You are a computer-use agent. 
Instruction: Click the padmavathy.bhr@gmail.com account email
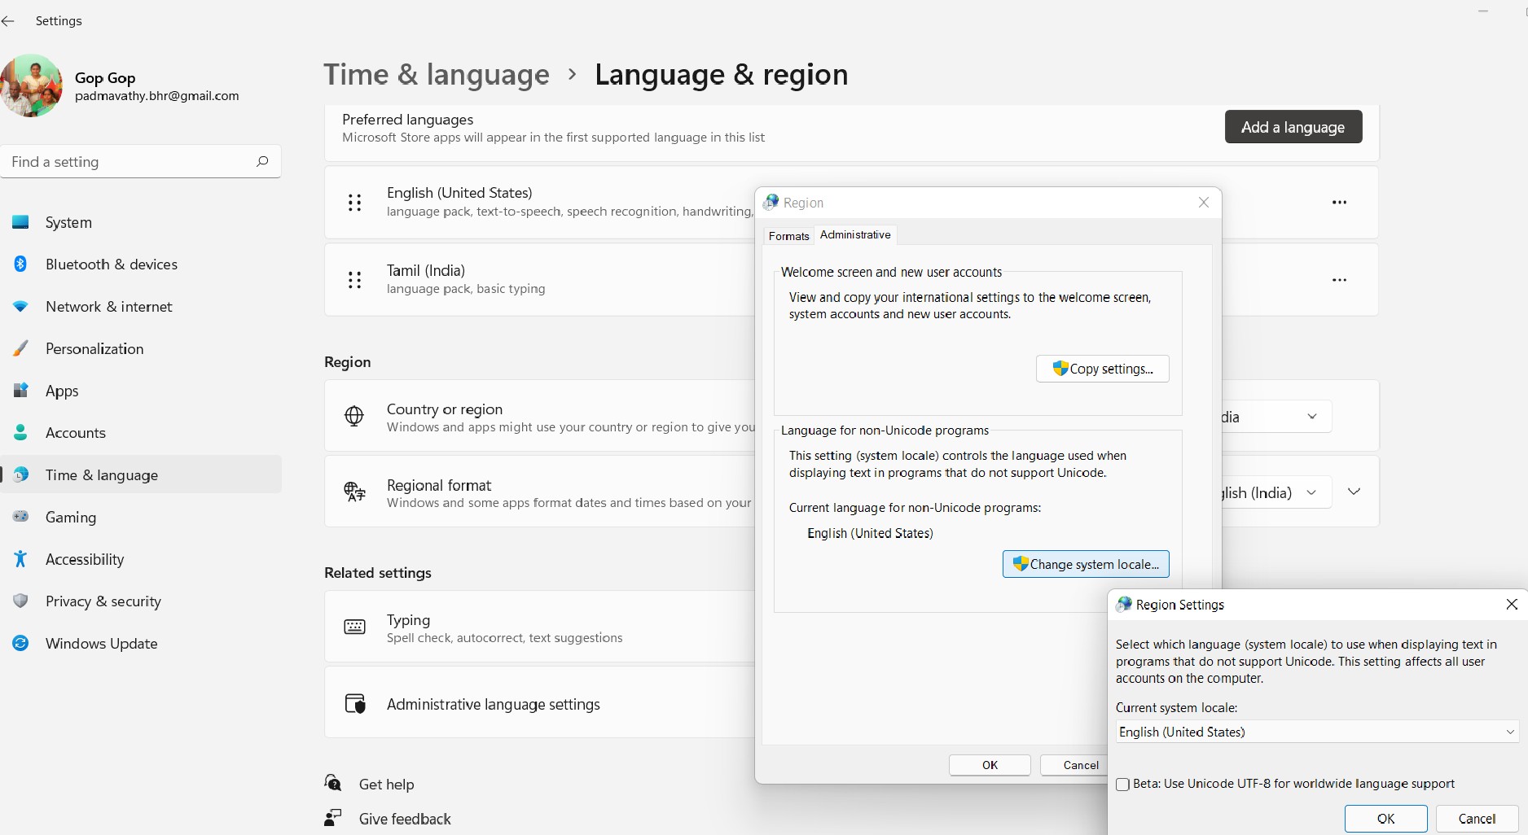157,96
